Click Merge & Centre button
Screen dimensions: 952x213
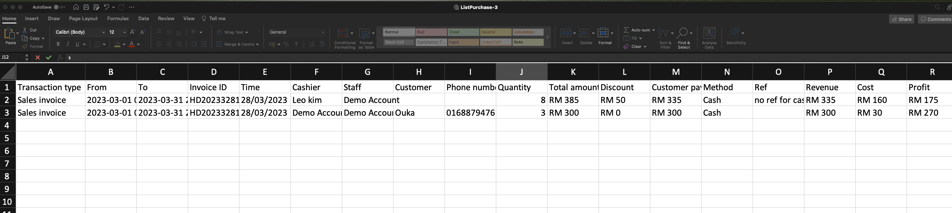[x=238, y=44]
